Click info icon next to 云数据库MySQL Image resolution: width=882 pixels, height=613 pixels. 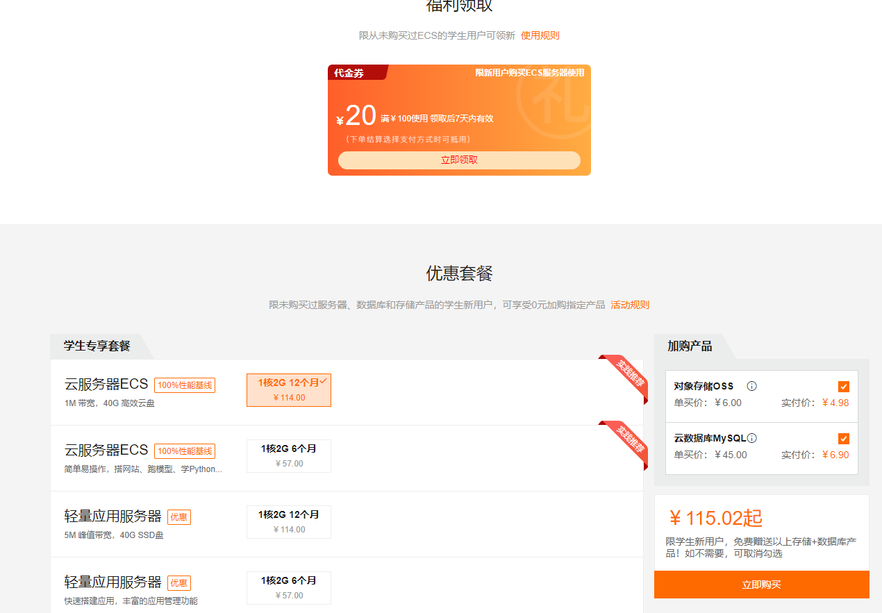coord(751,438)
